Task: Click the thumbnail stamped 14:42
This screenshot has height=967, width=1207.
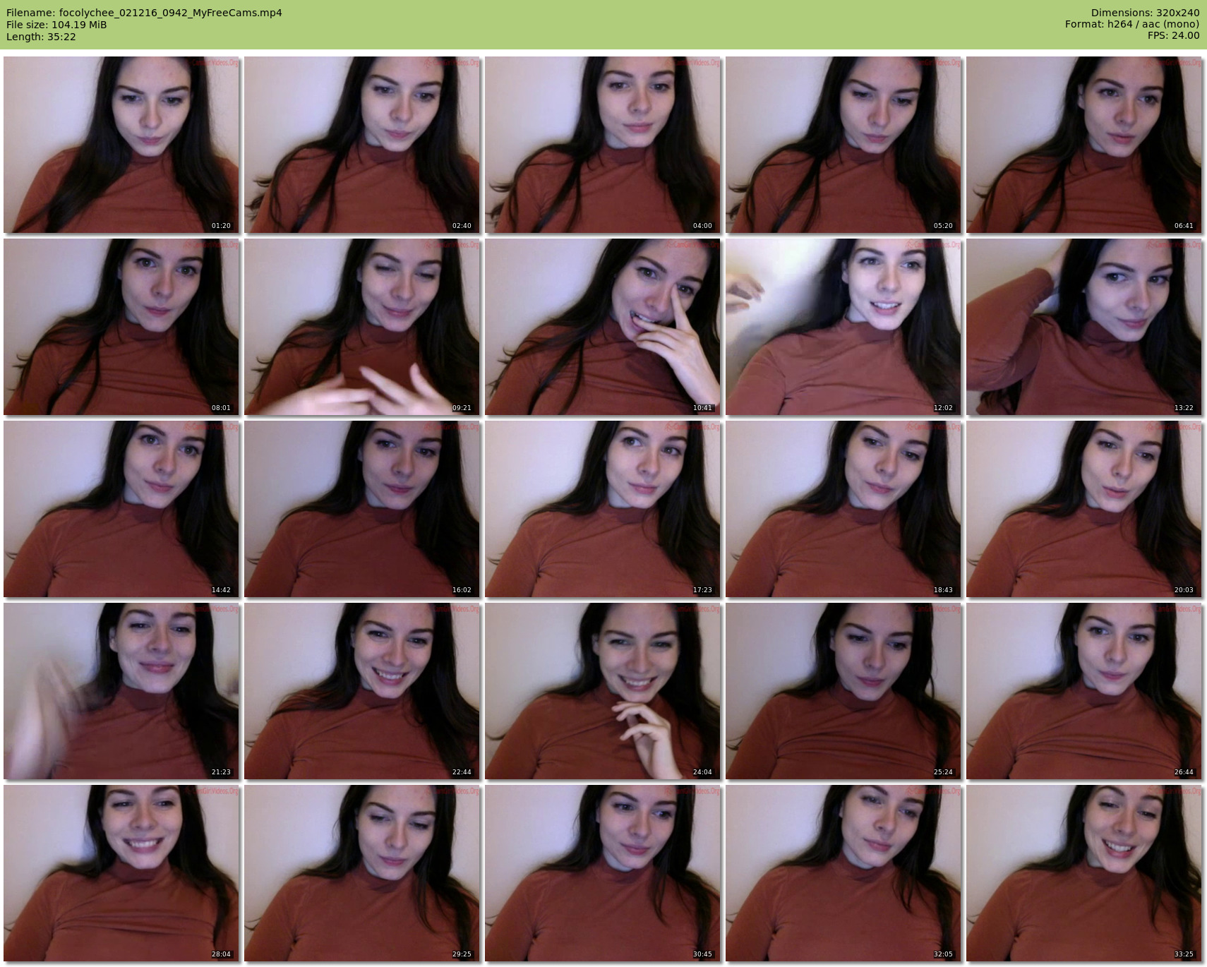Action: coord(121,509)
